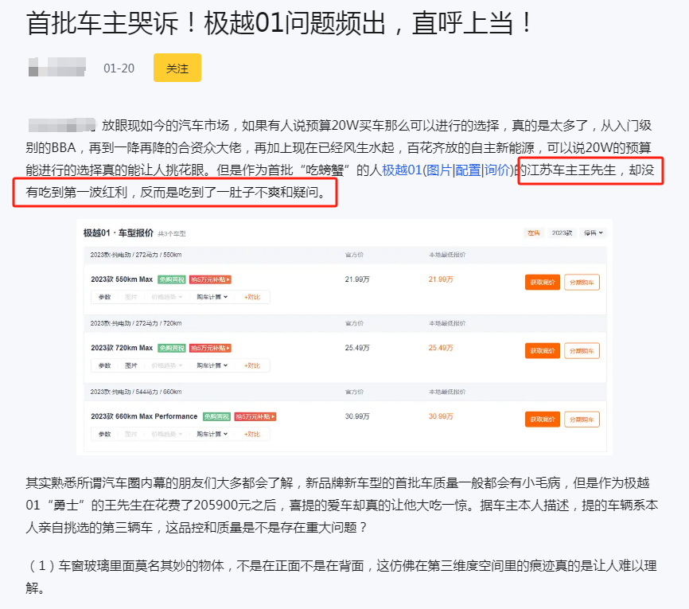
Task: Open 图片 under 720km Max row
Action: click(x=131, y=366)
